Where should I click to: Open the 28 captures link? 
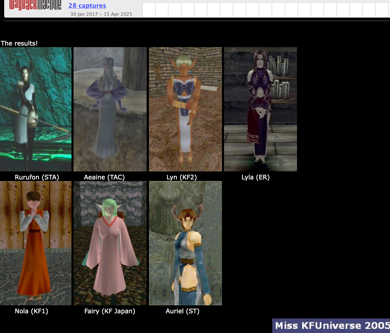87,6
